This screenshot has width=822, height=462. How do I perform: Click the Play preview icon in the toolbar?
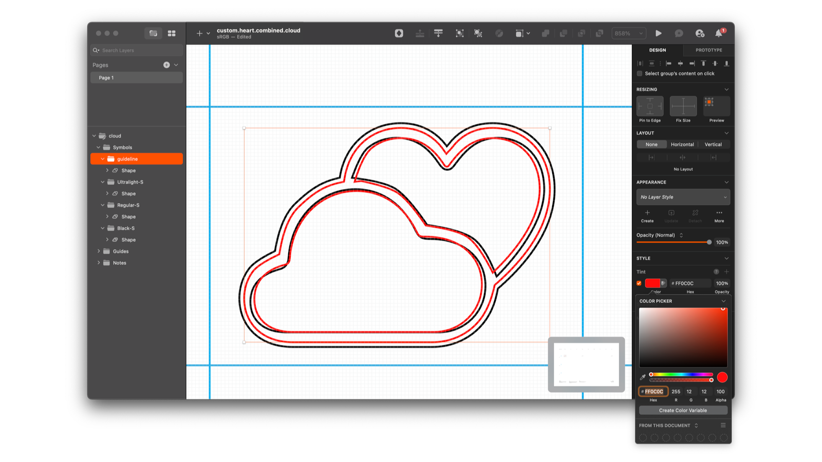[659, 33]
